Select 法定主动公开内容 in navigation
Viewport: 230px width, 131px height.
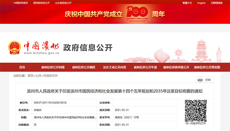114,67
